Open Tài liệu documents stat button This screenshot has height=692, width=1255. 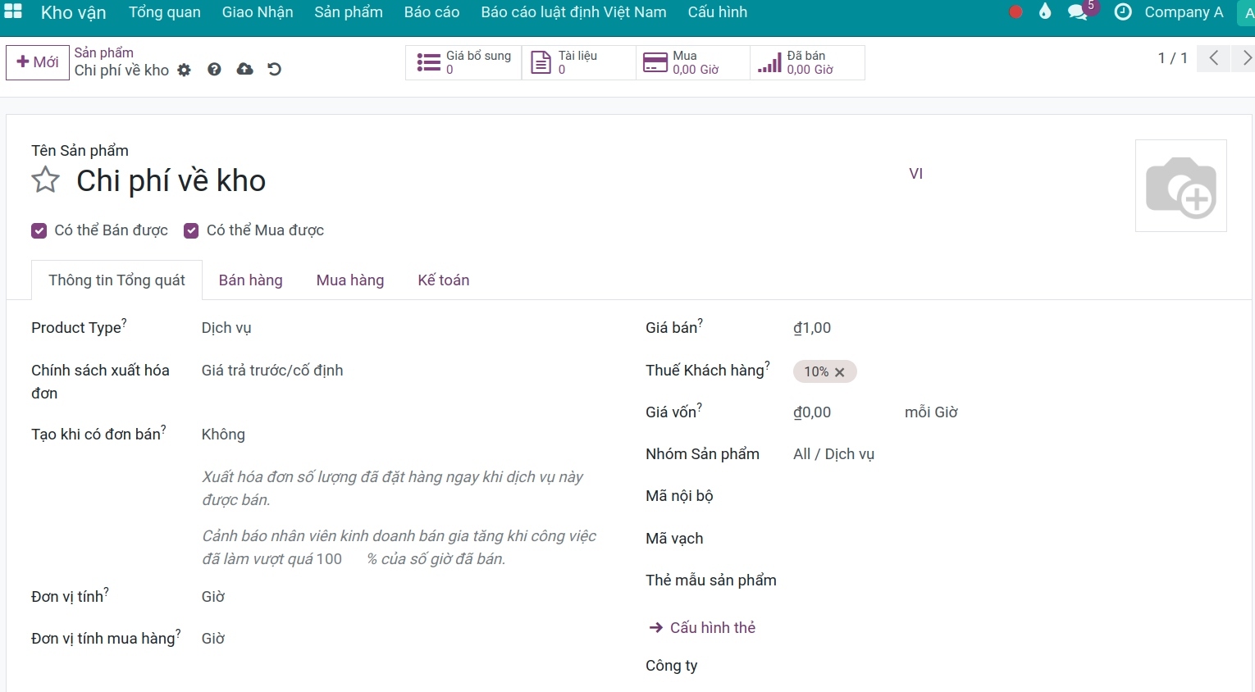(578, 62)
